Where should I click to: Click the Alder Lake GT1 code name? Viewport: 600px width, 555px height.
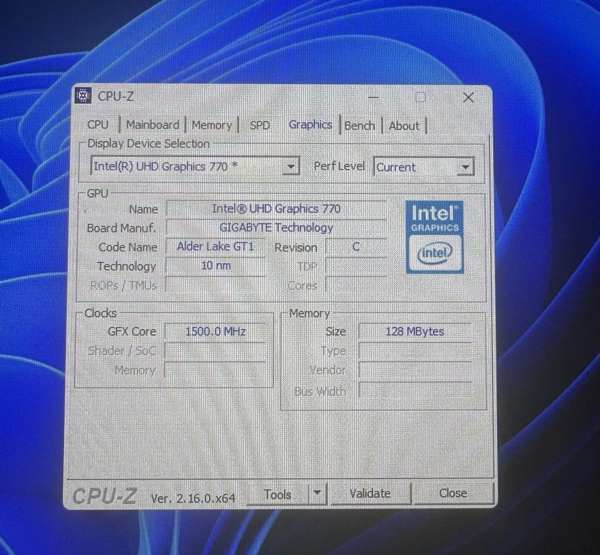(x=216, y=246)
